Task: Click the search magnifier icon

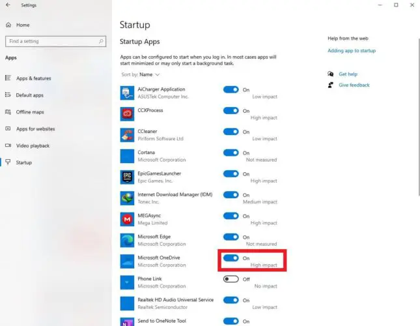Action: 101,41
